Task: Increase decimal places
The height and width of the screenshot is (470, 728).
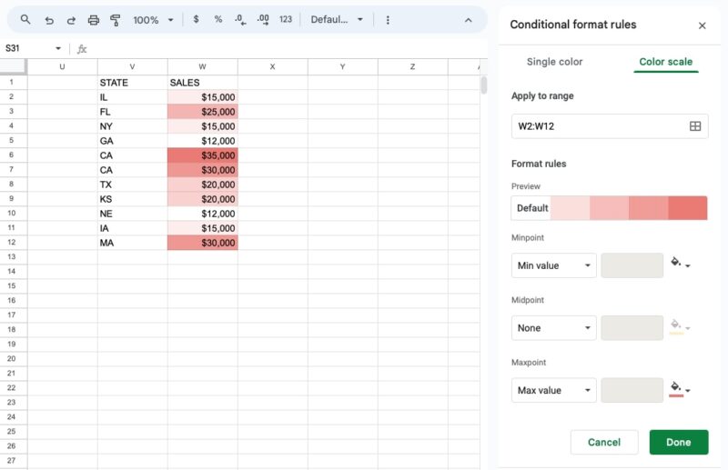Action: [263, 19]
